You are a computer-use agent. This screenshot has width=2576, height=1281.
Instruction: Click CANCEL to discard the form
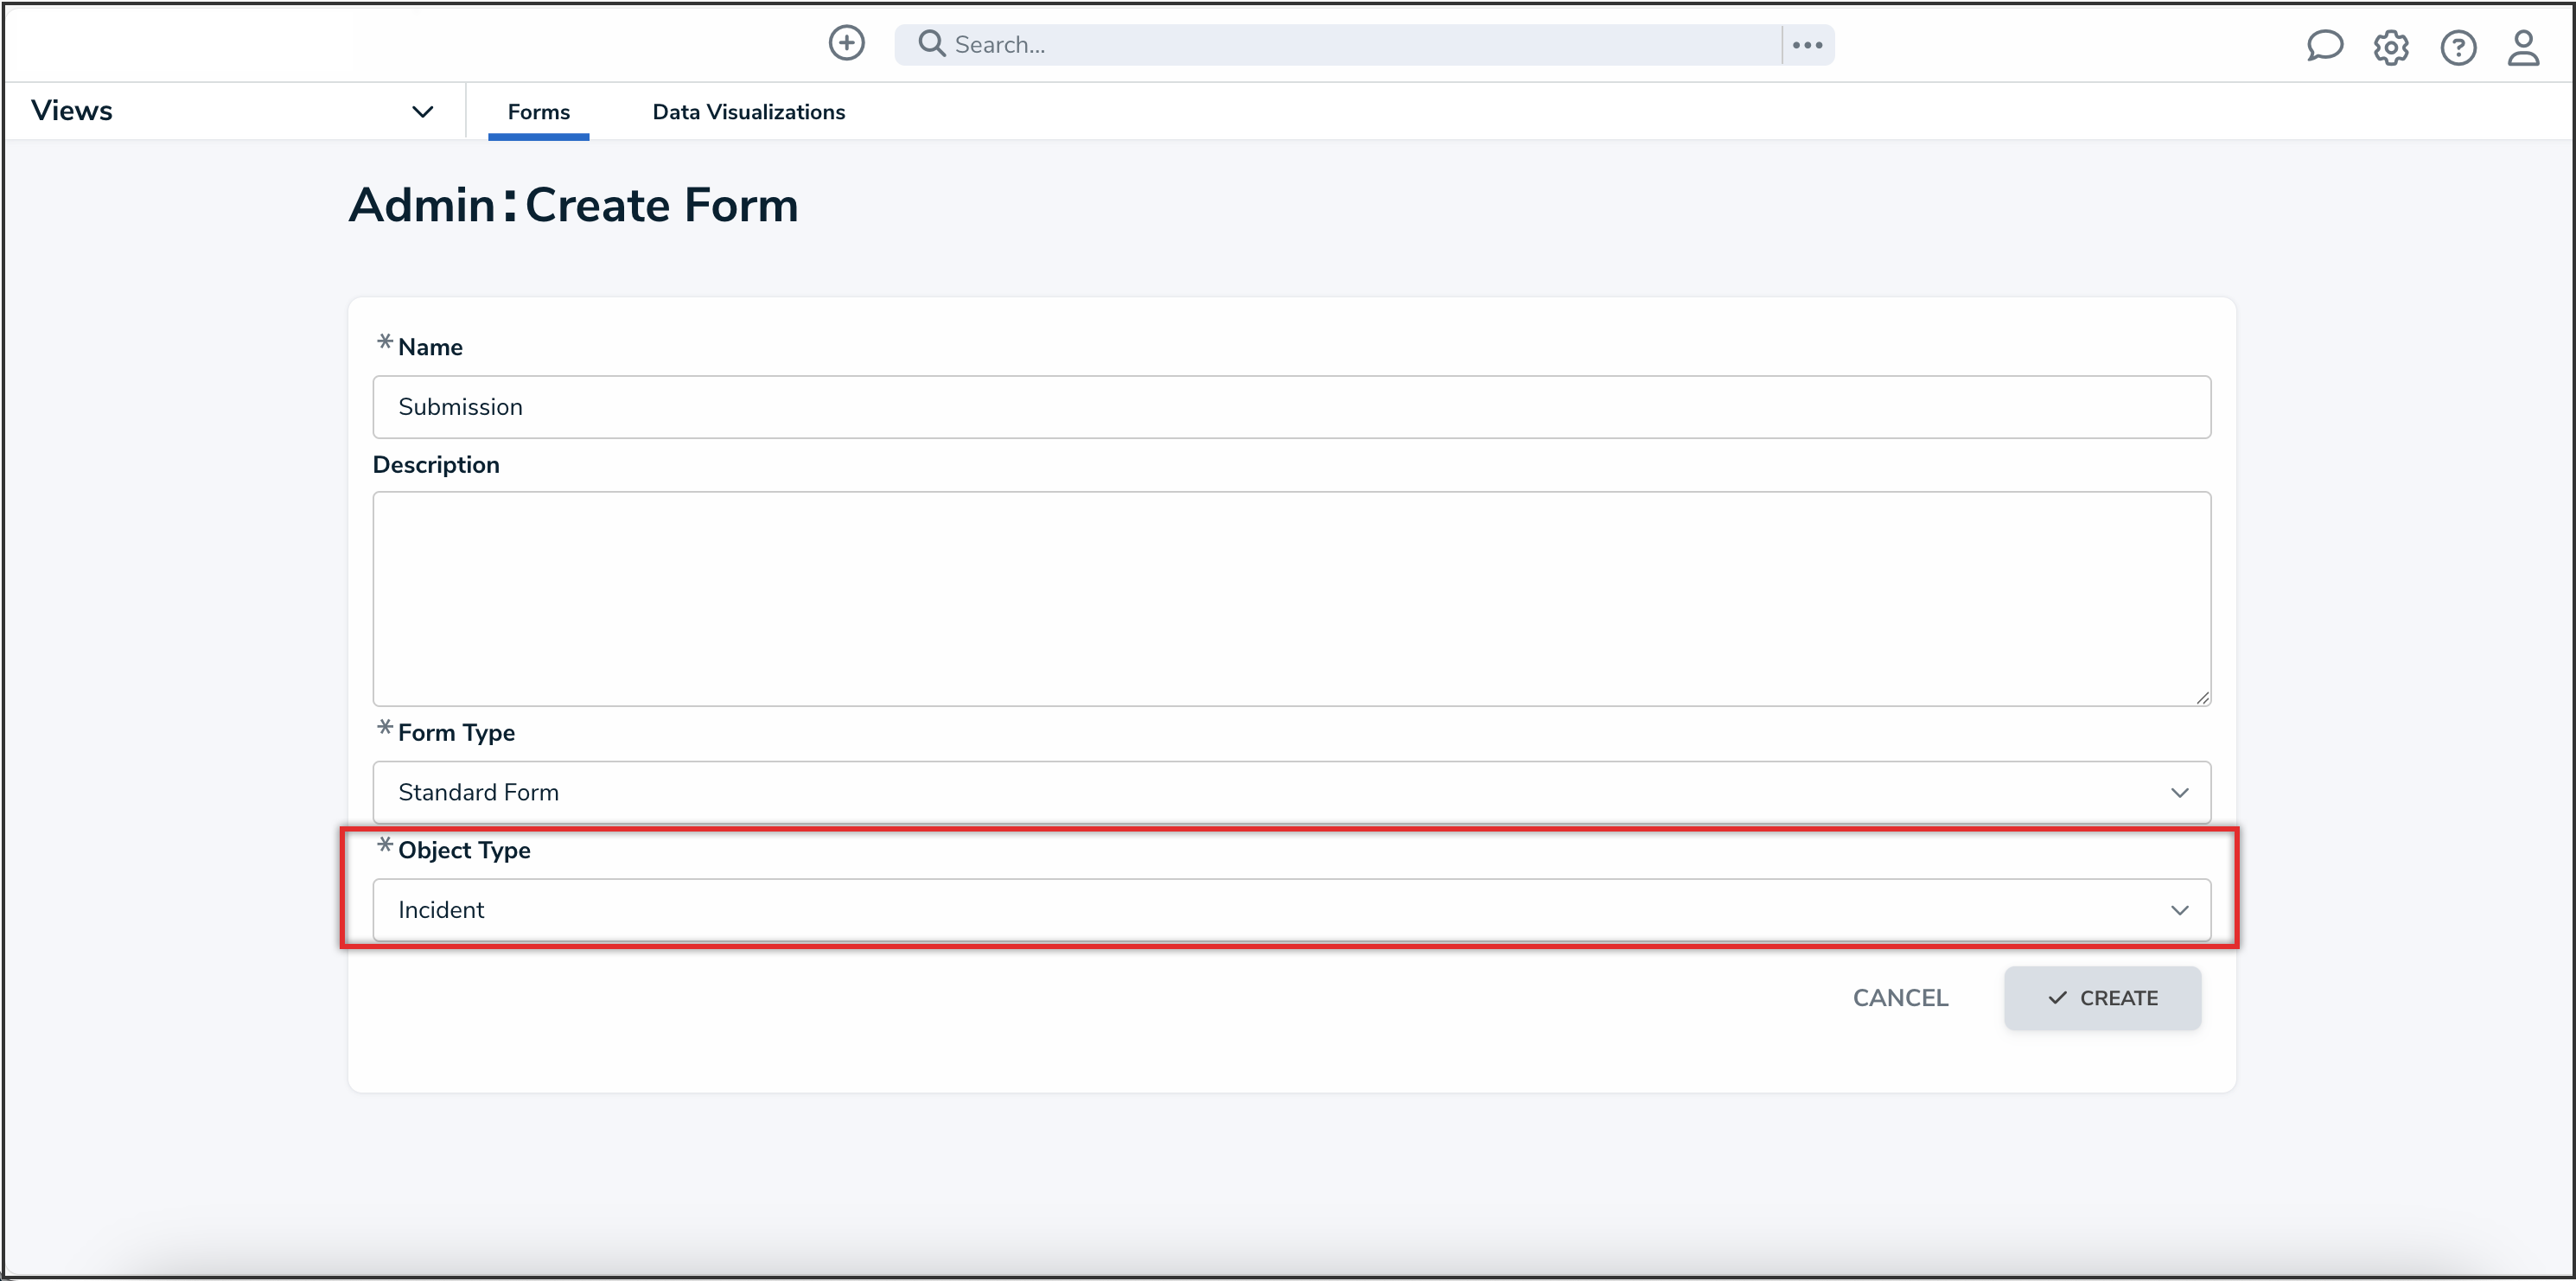[1900, 998]
